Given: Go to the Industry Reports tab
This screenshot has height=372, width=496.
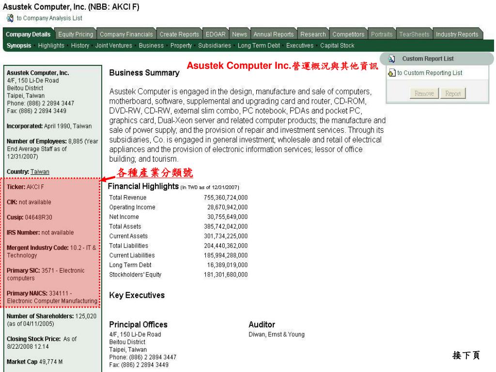Looking at the screenshot, I should pos(457,34).
